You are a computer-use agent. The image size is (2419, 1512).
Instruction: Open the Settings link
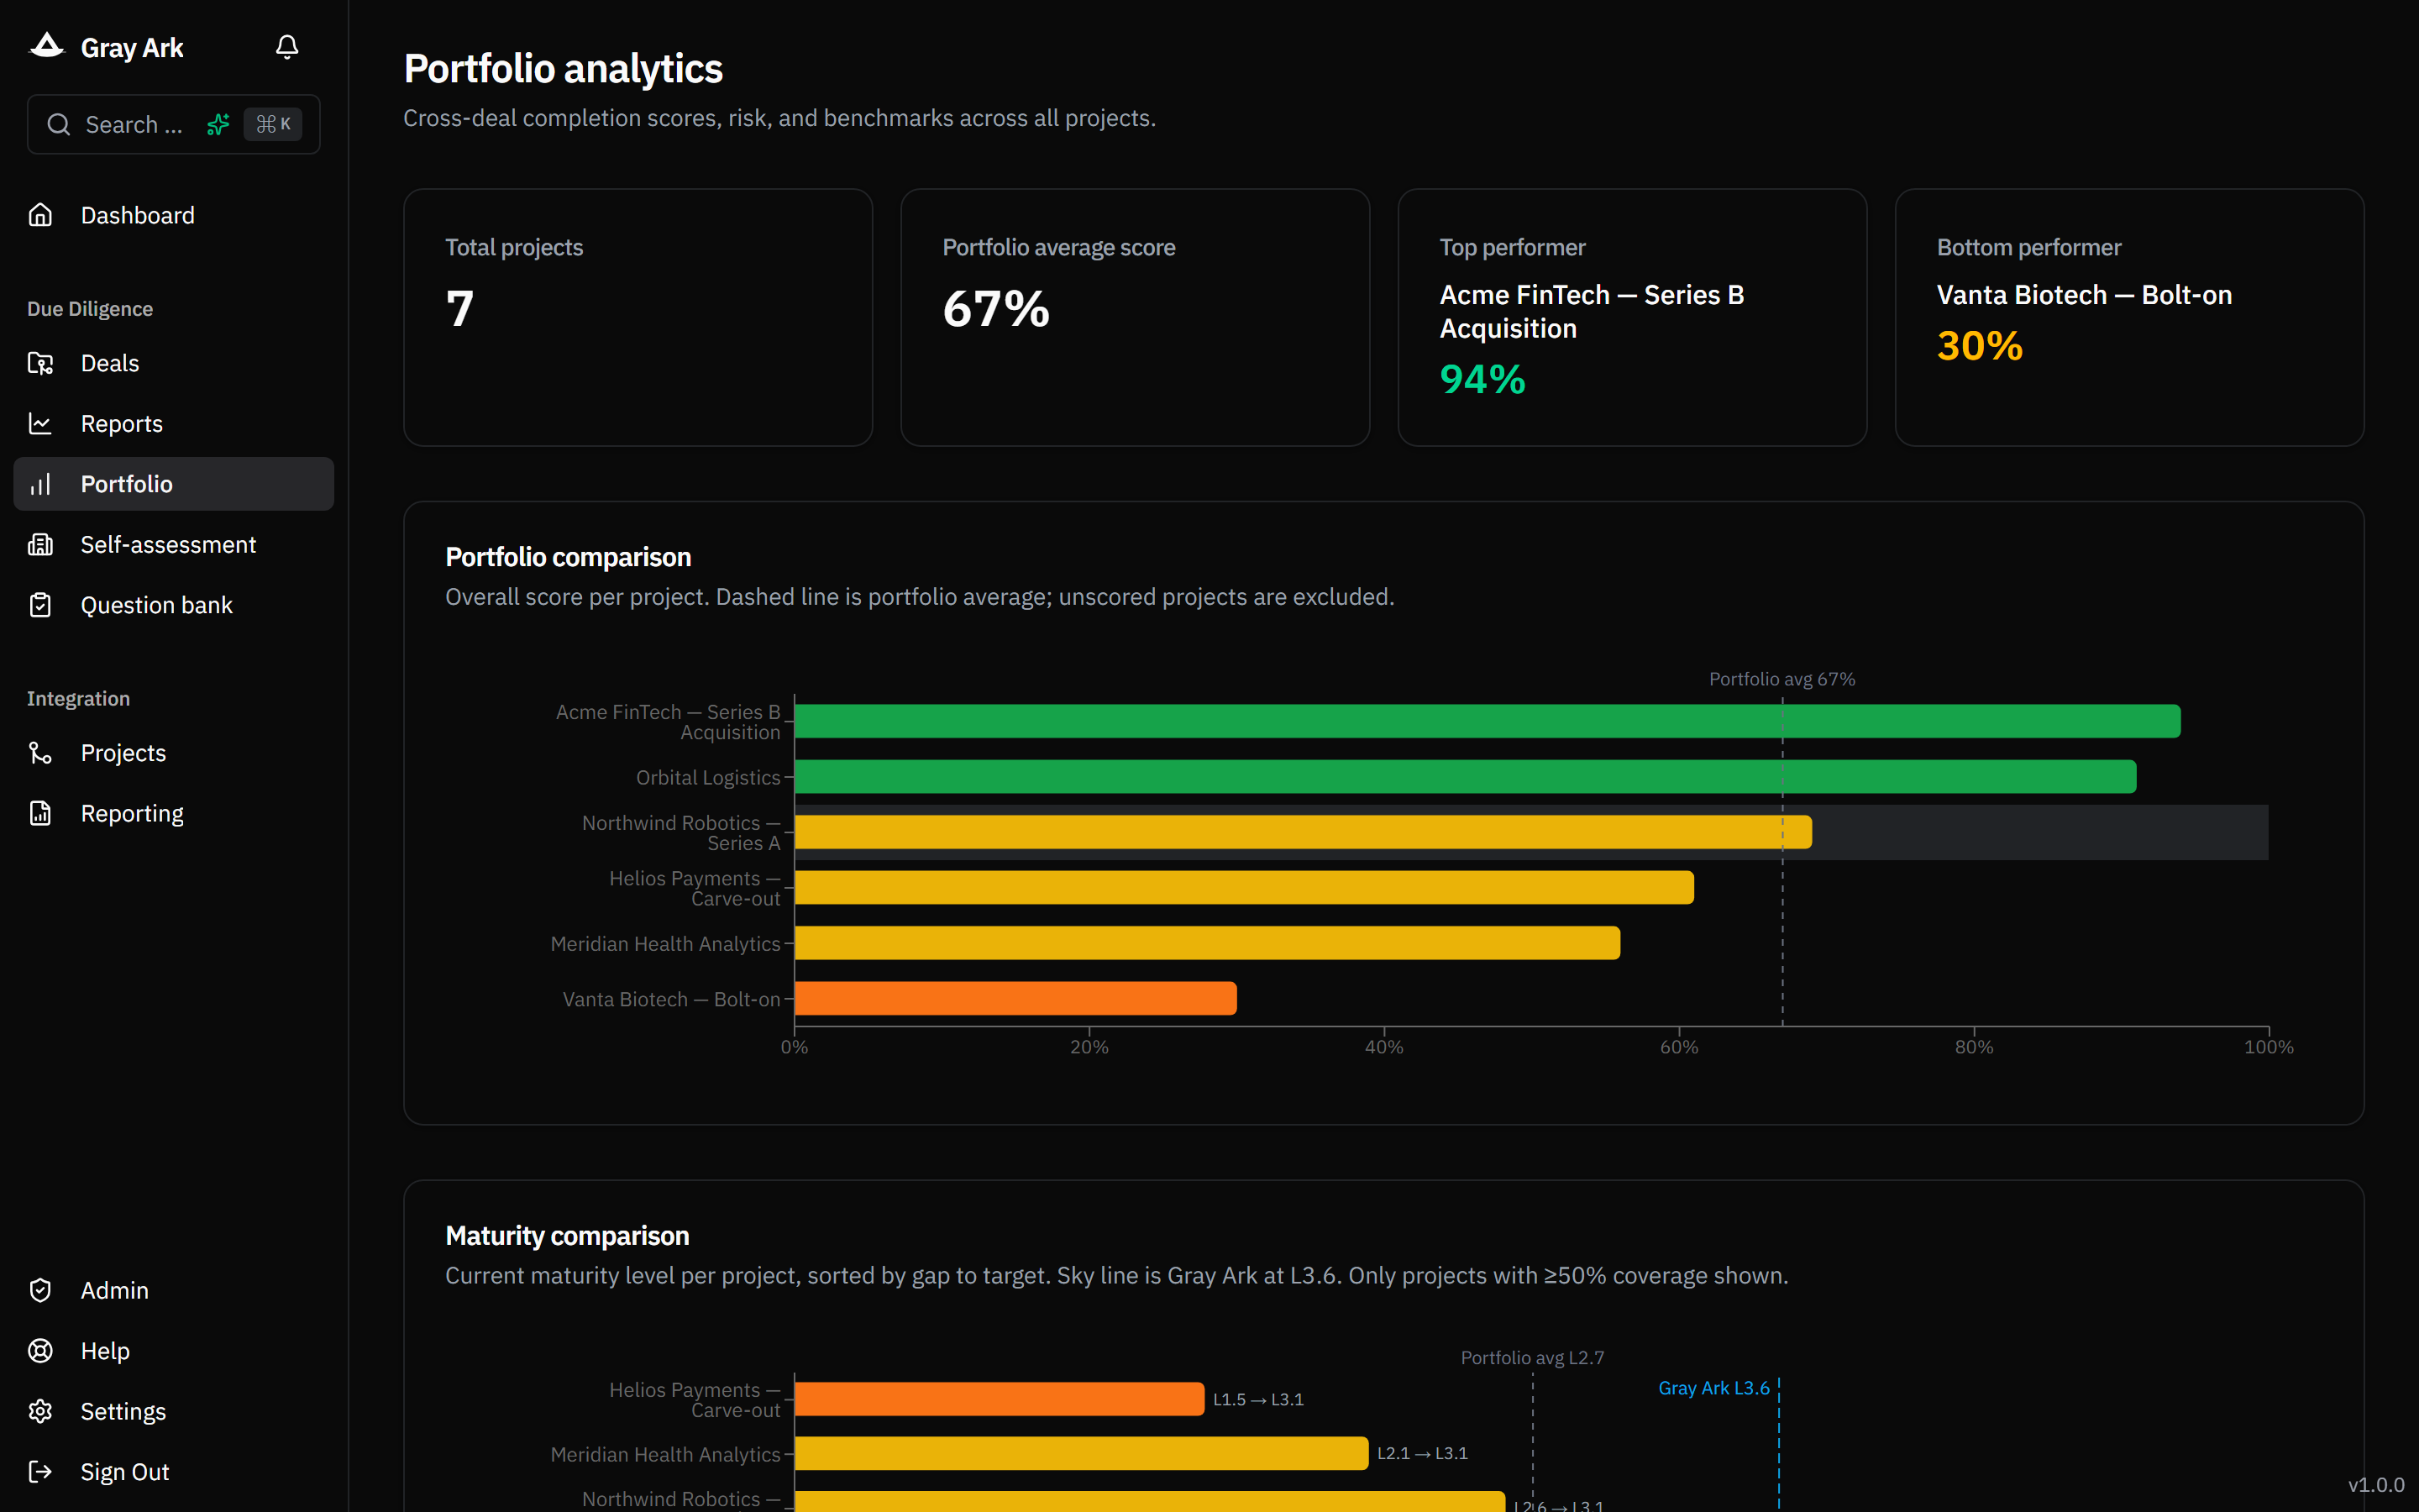click(174, 1412)
